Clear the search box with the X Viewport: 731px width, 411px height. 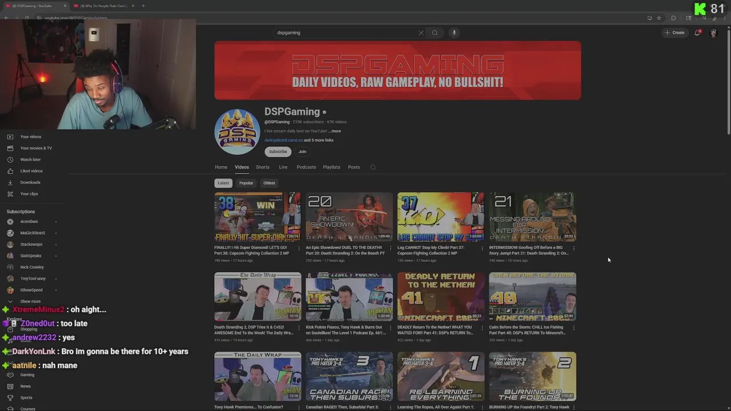click(x=421, y=33)
